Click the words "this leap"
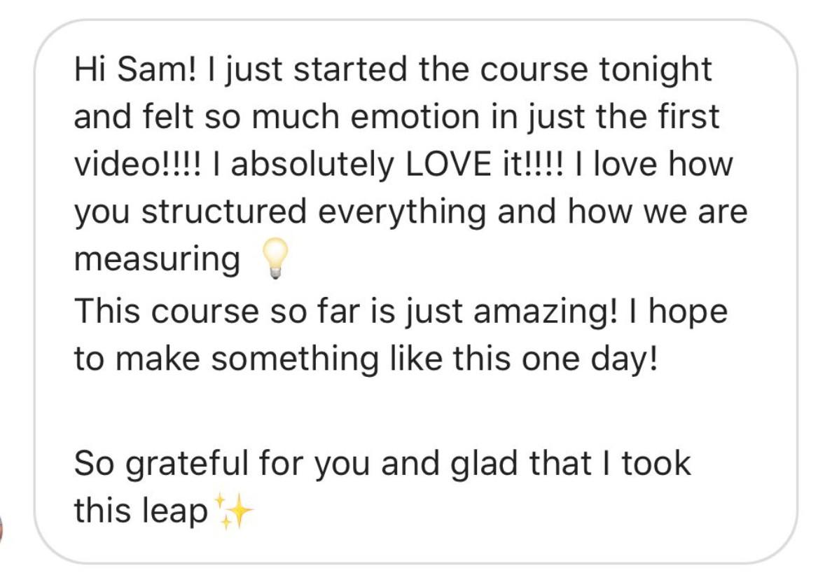 [x=141, y=511]
